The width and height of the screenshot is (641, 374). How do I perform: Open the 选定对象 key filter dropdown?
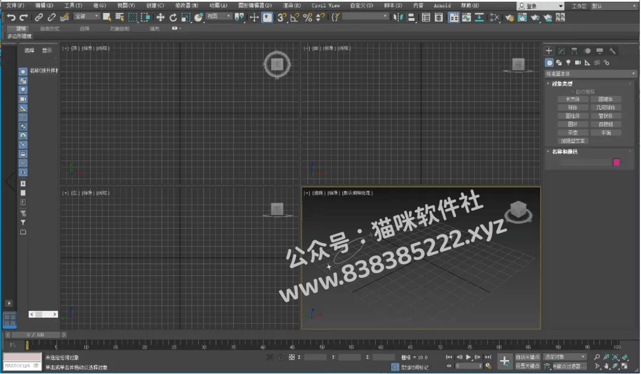564,357
